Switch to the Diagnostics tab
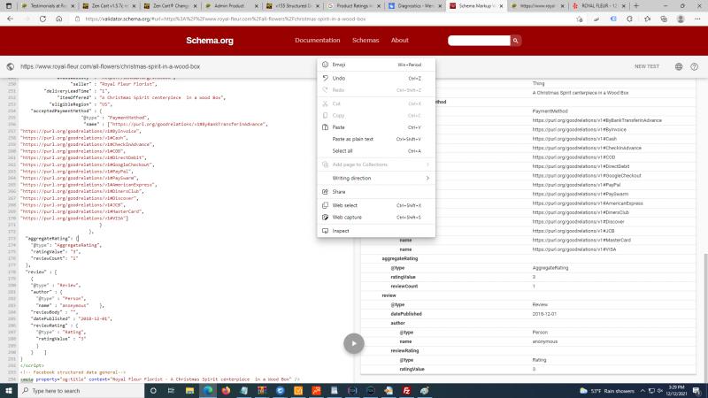Viewport: 708px width, 398px height. 413,6
